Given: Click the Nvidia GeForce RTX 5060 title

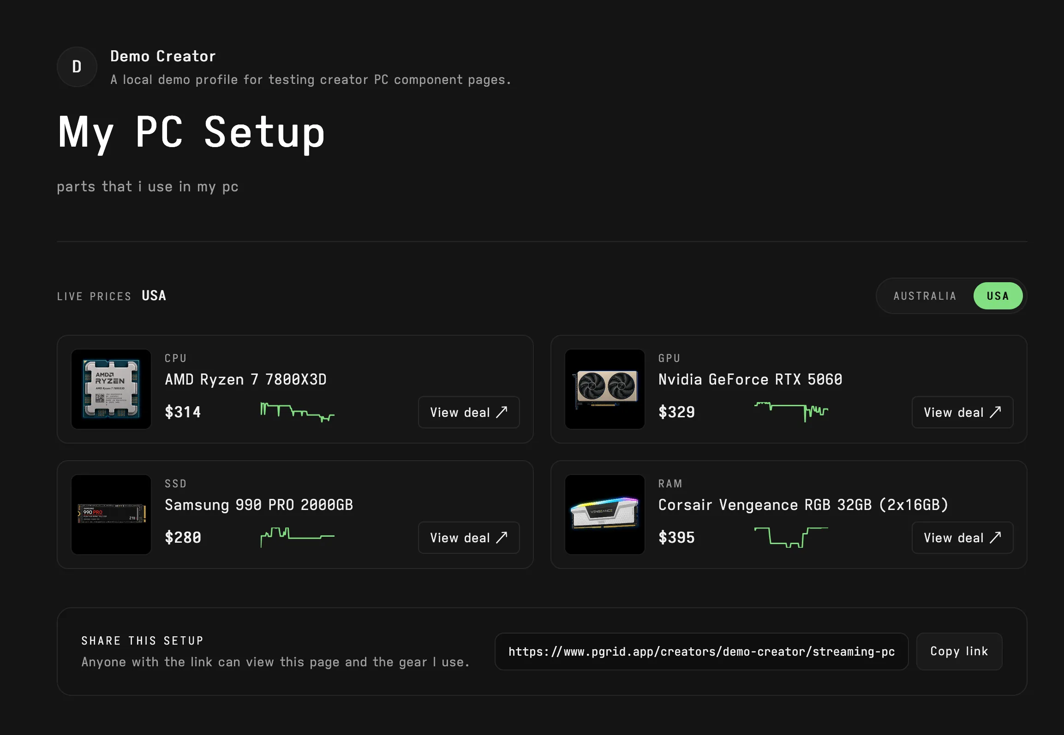Looking at the screenshot, I should [750, 379].
